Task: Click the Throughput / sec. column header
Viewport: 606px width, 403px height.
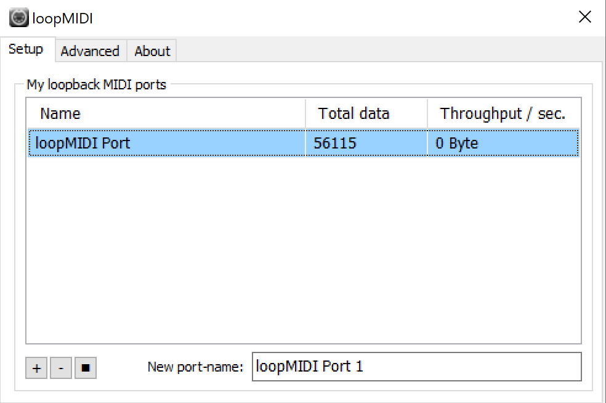Action: coord(503,113)
